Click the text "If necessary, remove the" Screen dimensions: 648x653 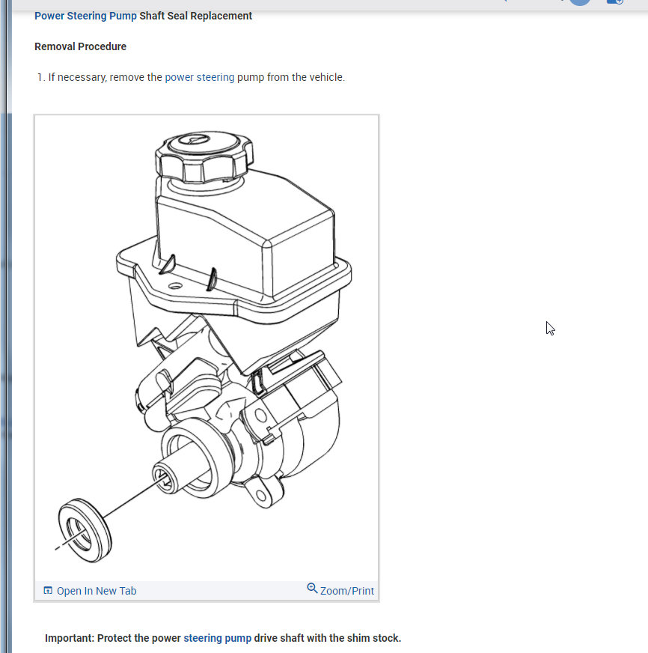pos(105,77)
